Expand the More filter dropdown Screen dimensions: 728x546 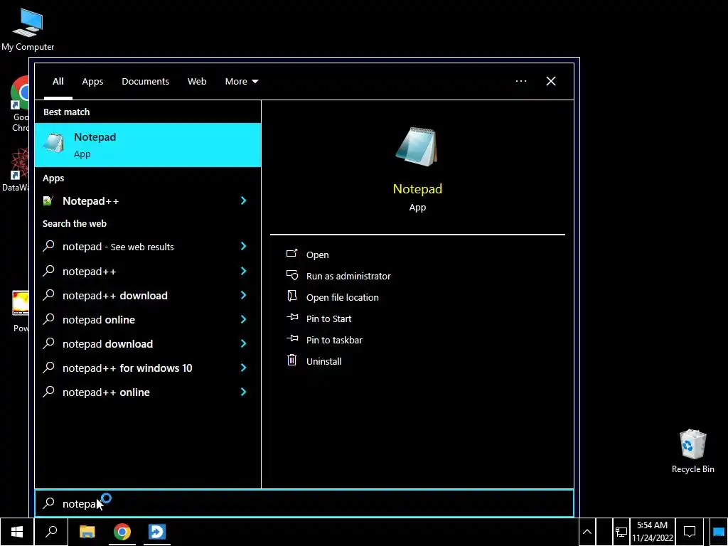click(x=242, y=81)
